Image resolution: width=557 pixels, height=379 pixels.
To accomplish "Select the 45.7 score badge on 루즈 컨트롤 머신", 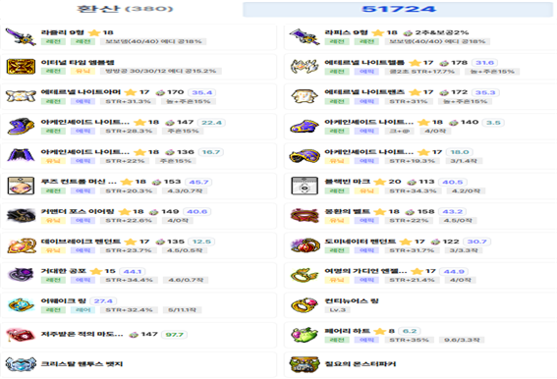I will pos(198,182).
